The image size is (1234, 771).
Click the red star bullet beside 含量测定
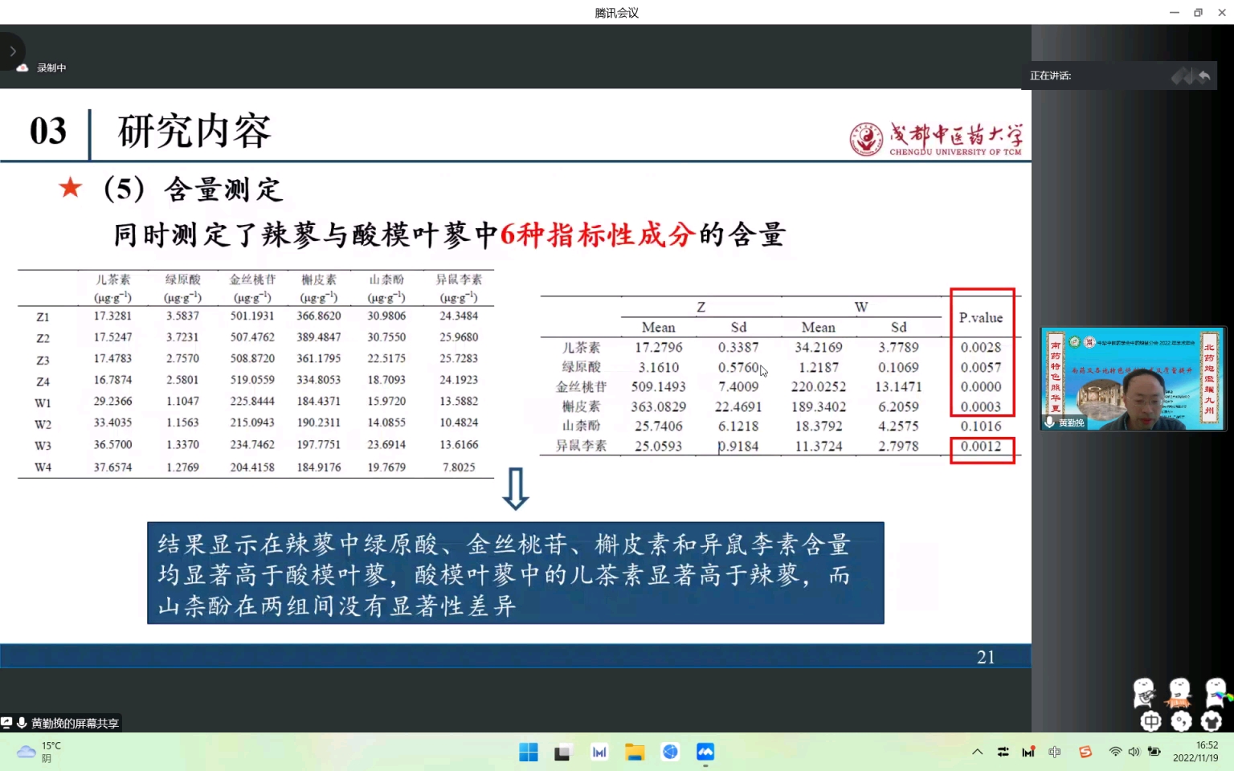71,188
